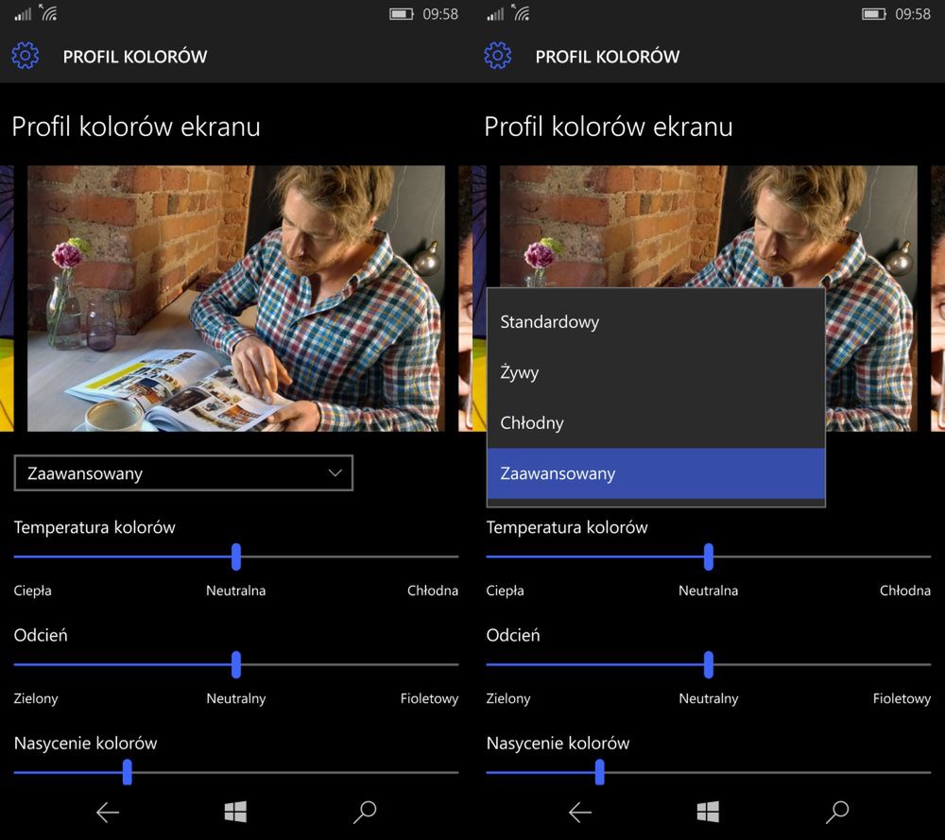Image resolution: width=945 pixels, height=840 pixels.
Task: Select Standardowy from the profile list
Action: pos(656,322)
